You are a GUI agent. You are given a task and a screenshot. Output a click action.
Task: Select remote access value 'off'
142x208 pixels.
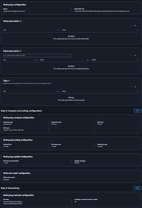(x=75, y=202)
